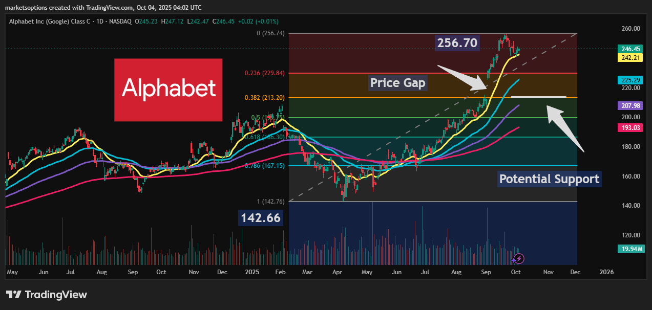This screenshot has width=652, height=310.
Task: Click 'Oct' on the time axis
Action: tap(516, 272)
